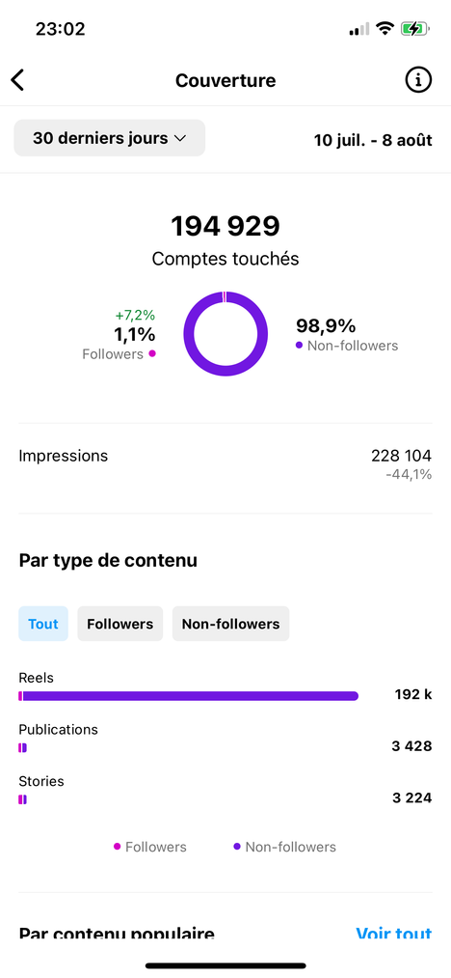Tap the Reels bar in content breakdown

(x=189, y=696)
